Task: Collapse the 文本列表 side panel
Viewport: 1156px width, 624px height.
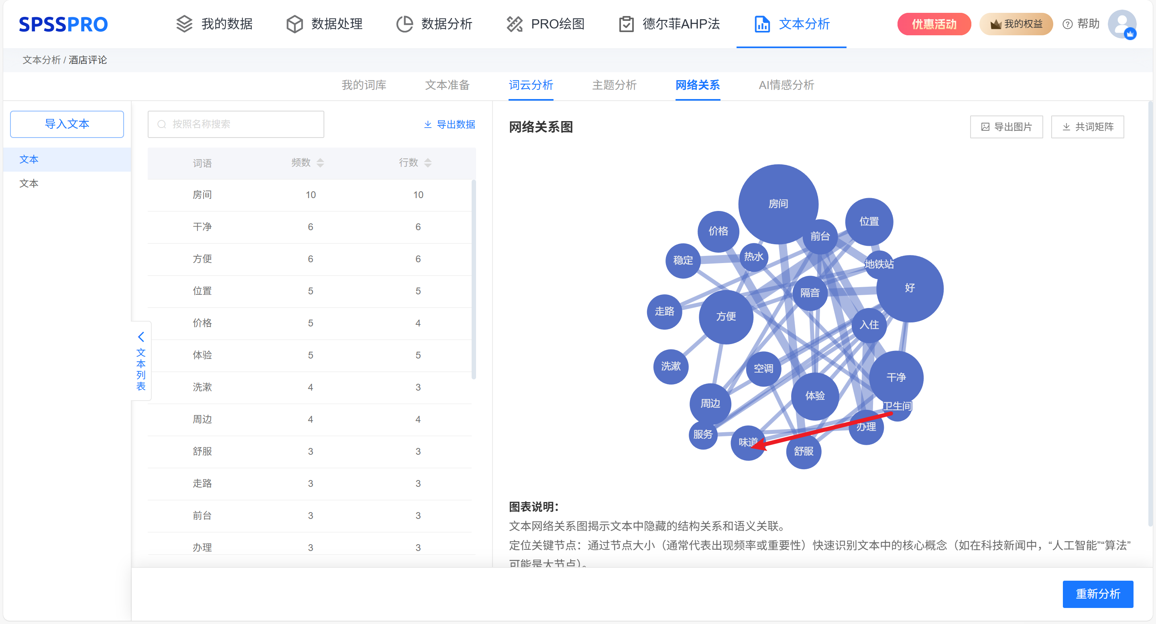Action: point(141,336)
